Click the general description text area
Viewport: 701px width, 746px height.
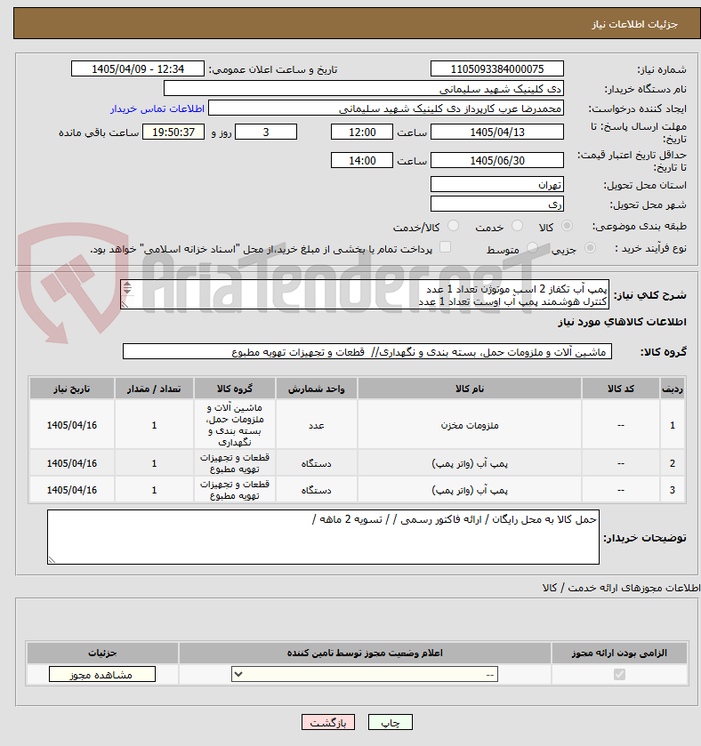point(365,295)
